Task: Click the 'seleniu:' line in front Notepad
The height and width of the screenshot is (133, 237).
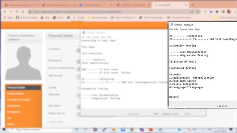Action: [175, 74]
